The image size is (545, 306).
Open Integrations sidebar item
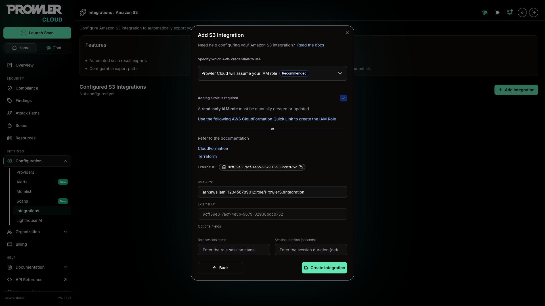(x=42, y=211)
